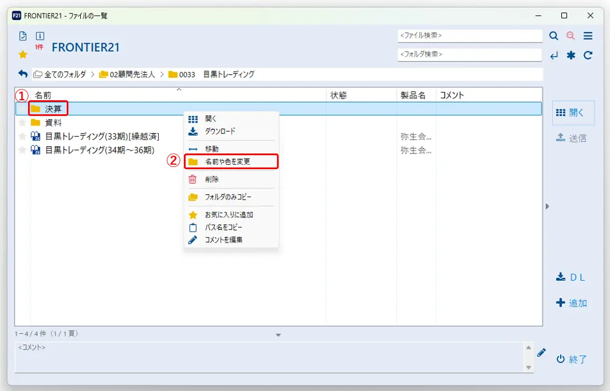Open the hamburger menu icon
The height and width of the screenshot is (391, 610).
click(x=588, y=36)
